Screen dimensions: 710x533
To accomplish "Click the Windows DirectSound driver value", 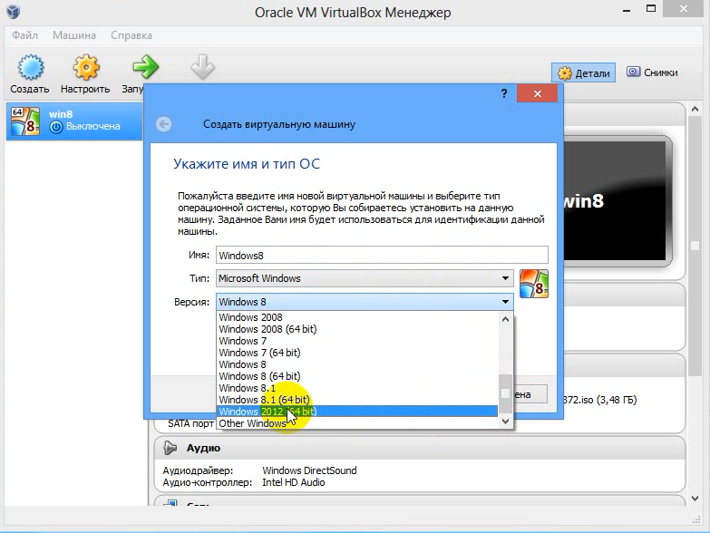I will coord(309,470).
